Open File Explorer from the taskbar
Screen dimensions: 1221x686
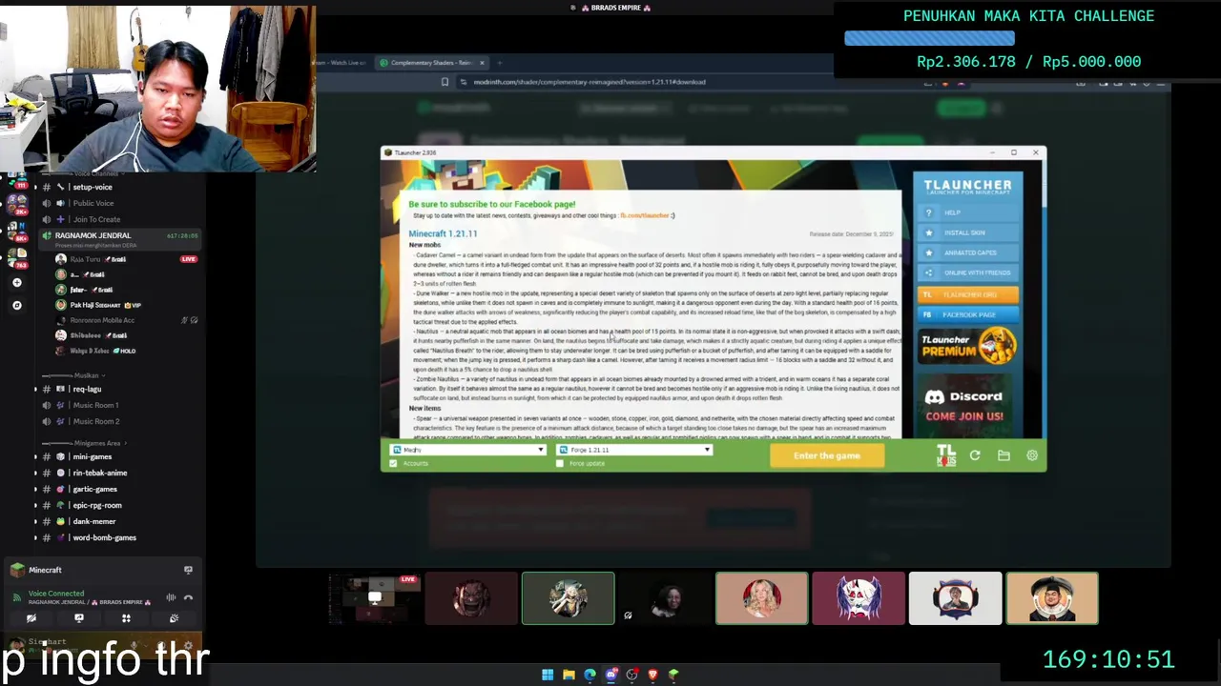pyautogui.click(x=569, y=675)
